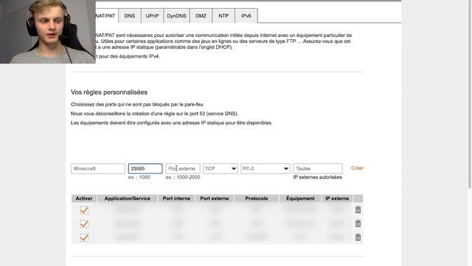Open the NTP tab

[223, 16]
